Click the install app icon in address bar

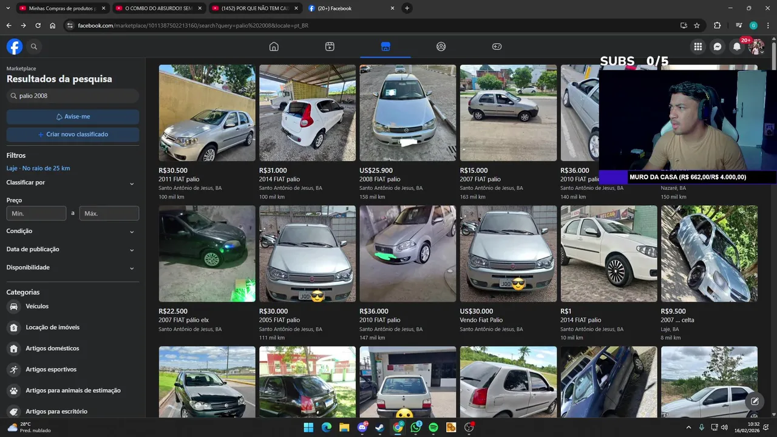[x=684, y=25]
